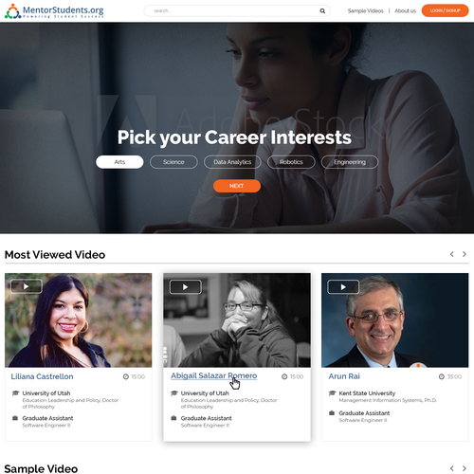Toggle the Science career interest
The image size is (474, 474).
pos(173,162)
